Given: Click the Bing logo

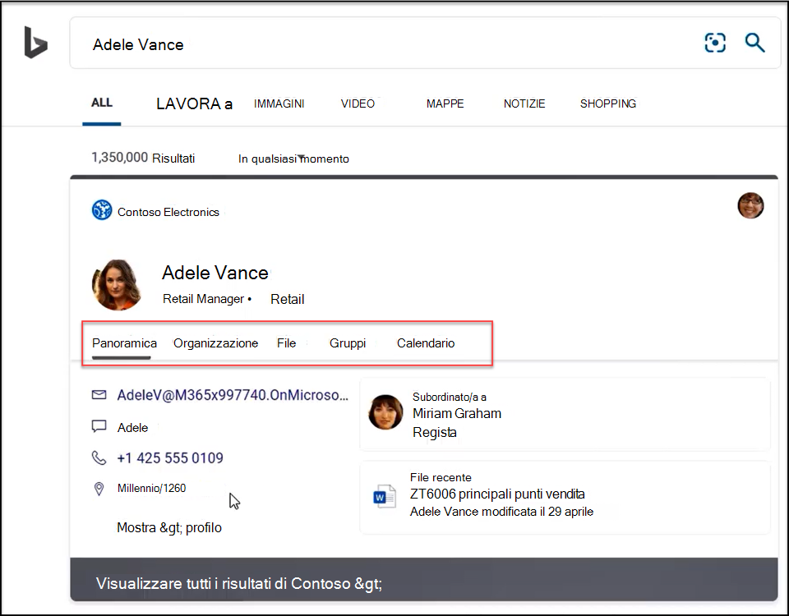Looking at the screenshot, I should [x=35, y=43].
